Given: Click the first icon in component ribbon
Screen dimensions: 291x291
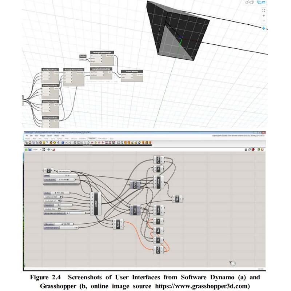Looking at the screenshot, I should (x=26, y=142).
